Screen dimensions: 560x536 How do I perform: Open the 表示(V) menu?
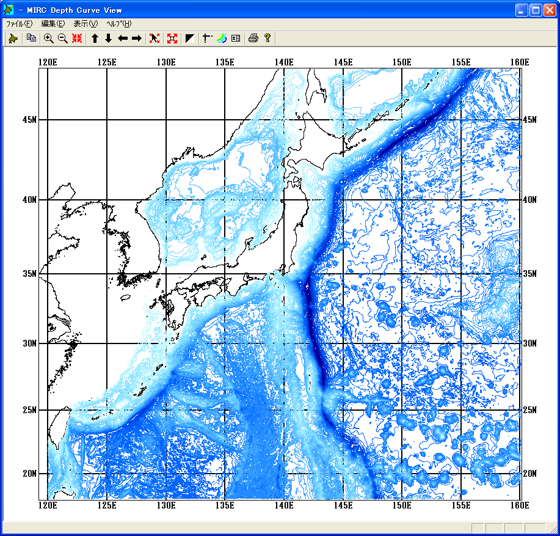coord(85,24)
